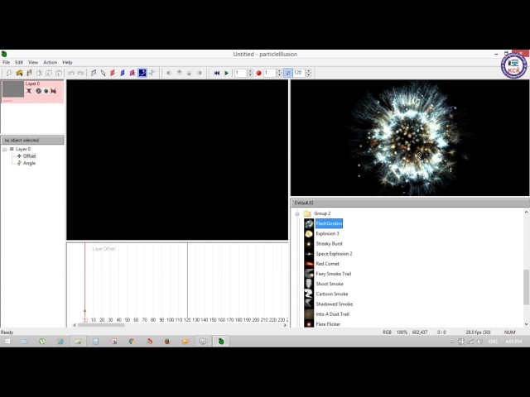Select the Group 2 folder
Screen dimensions: 530x397
pos(322,213)
